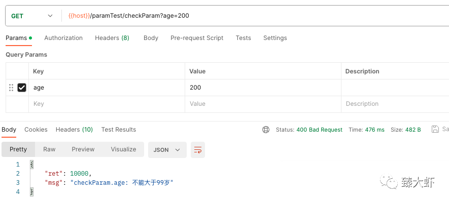
Task: View the Test Results tab
Action: coord(119,130)
